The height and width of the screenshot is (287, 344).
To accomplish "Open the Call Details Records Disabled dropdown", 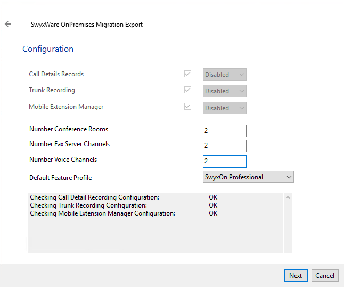I will [x=224, y=75].
